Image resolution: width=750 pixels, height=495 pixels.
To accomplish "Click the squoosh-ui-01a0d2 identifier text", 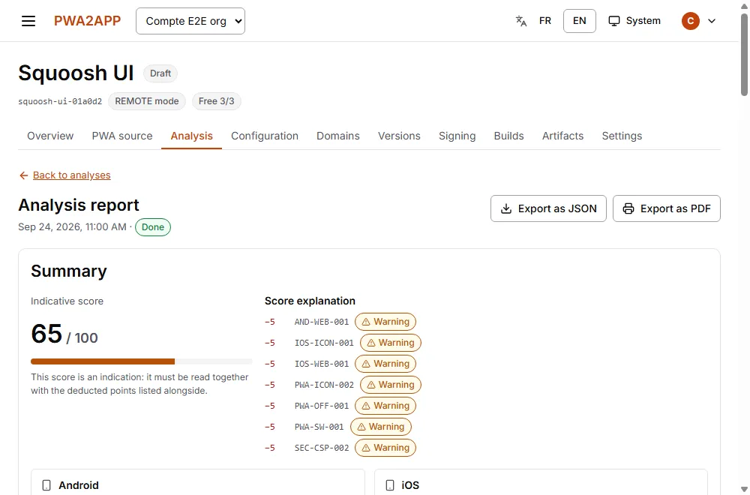I will tap(60, 101).
